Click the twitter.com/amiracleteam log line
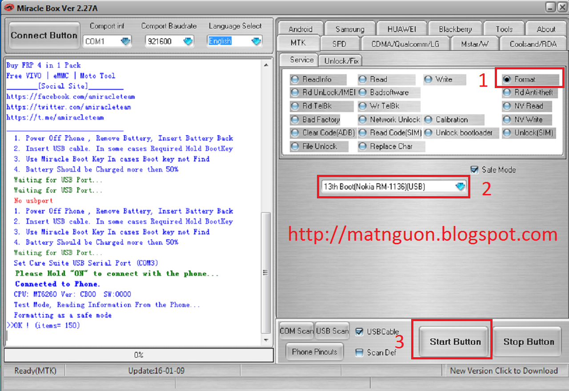The width and height of the screenshot is (569, 391). pos(68,107)
